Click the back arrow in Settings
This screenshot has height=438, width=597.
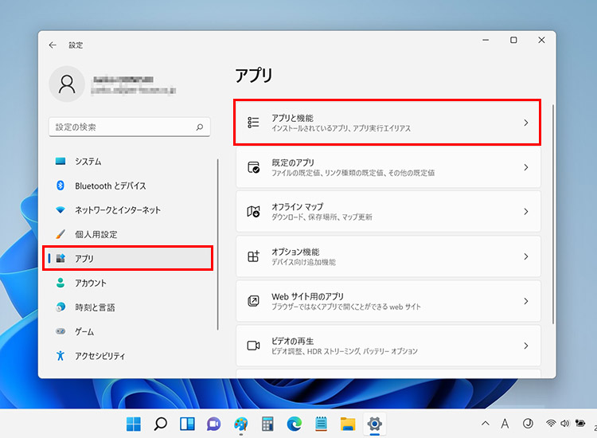53,45
